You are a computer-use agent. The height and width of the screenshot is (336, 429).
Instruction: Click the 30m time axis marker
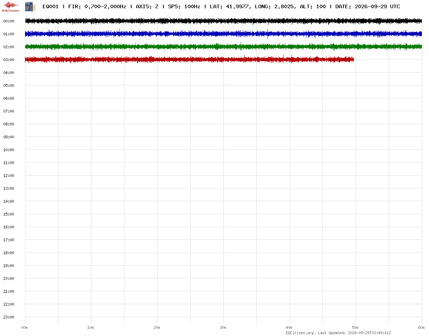223,327
